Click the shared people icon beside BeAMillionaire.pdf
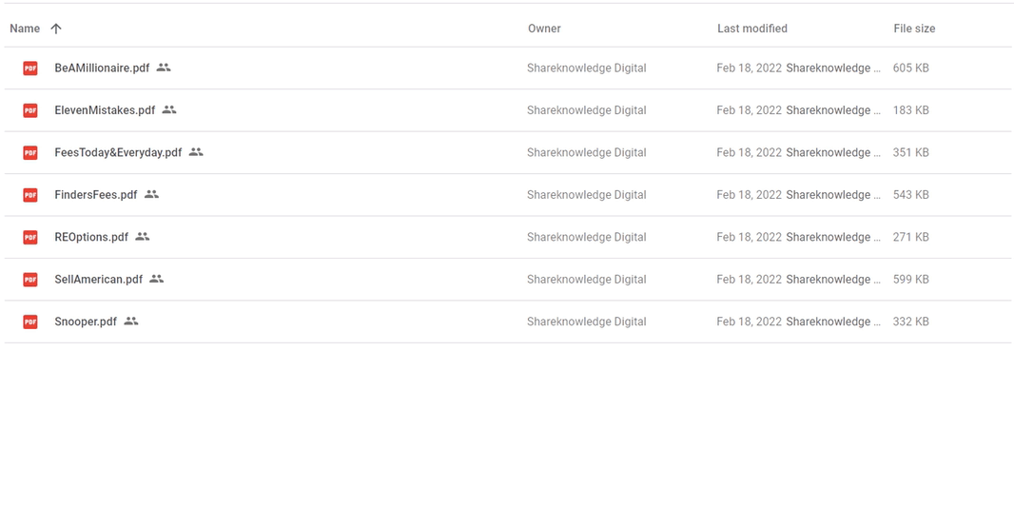 click(x=164, y=68)
